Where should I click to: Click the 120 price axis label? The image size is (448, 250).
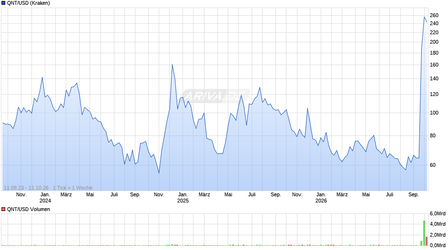click(434, 95)
